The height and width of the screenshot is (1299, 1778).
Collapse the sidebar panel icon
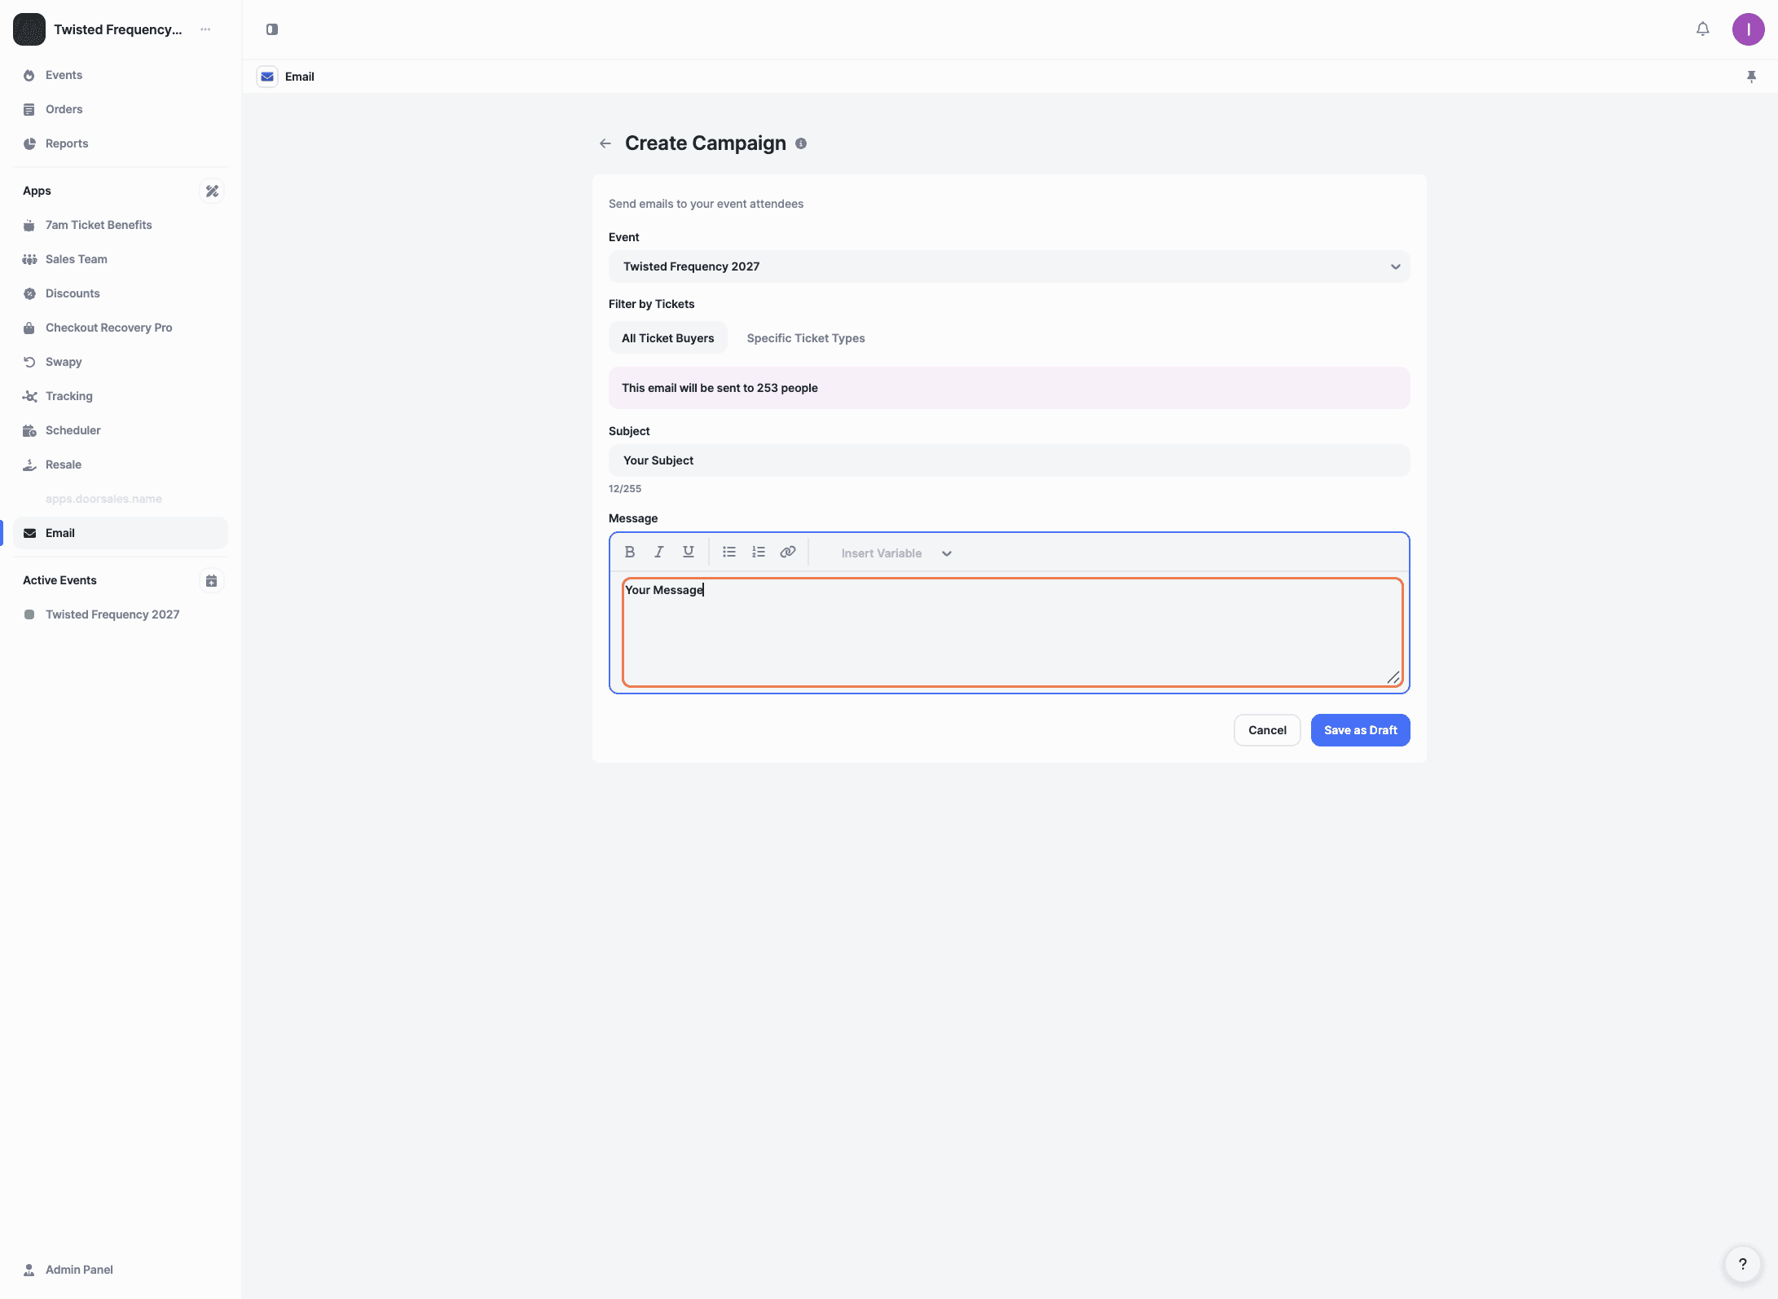(272, 29)
